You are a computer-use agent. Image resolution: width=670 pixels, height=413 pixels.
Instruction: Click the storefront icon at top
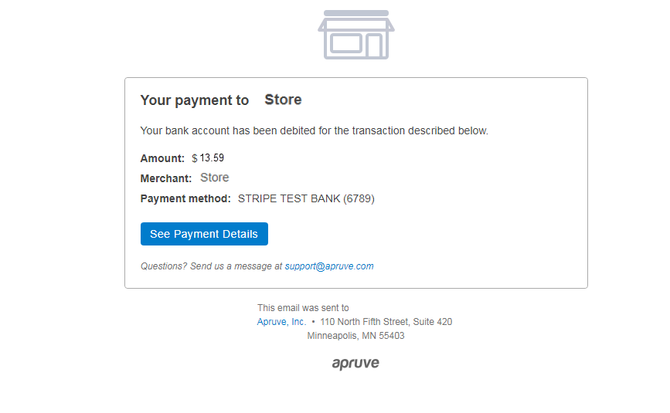point(356,35)
